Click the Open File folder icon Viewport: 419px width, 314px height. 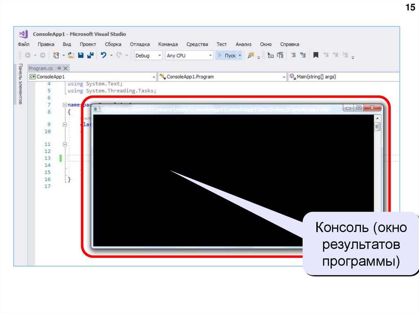coord(71,55)
